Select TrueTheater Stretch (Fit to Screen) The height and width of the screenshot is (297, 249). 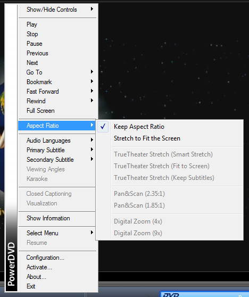170,166
